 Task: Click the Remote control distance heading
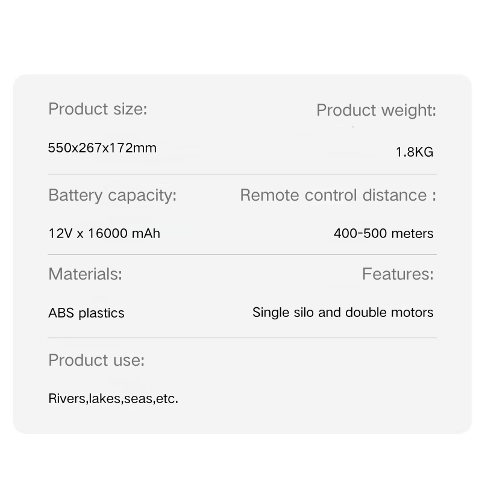tap(338, 195)
